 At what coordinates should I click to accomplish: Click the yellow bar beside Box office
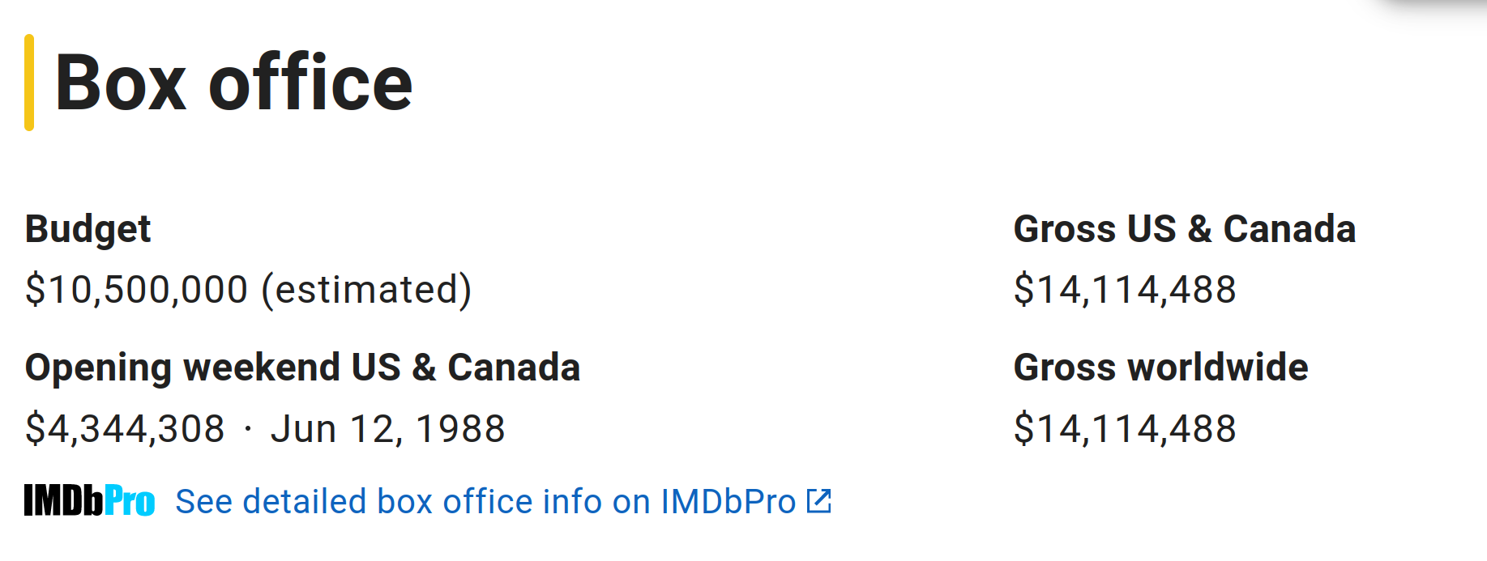tap(29, 83)
